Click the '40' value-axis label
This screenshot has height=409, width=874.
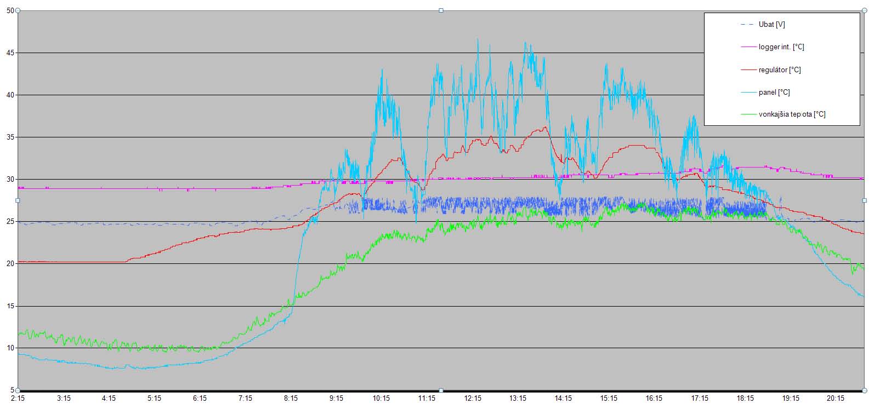click(10, 95)
